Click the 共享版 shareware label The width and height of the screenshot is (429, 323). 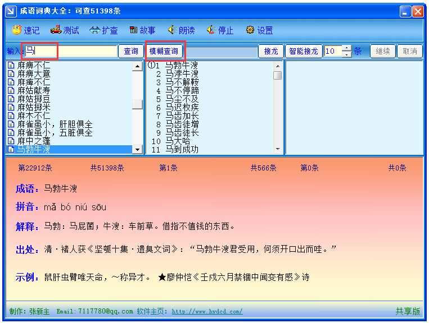(x=408, y=311)
